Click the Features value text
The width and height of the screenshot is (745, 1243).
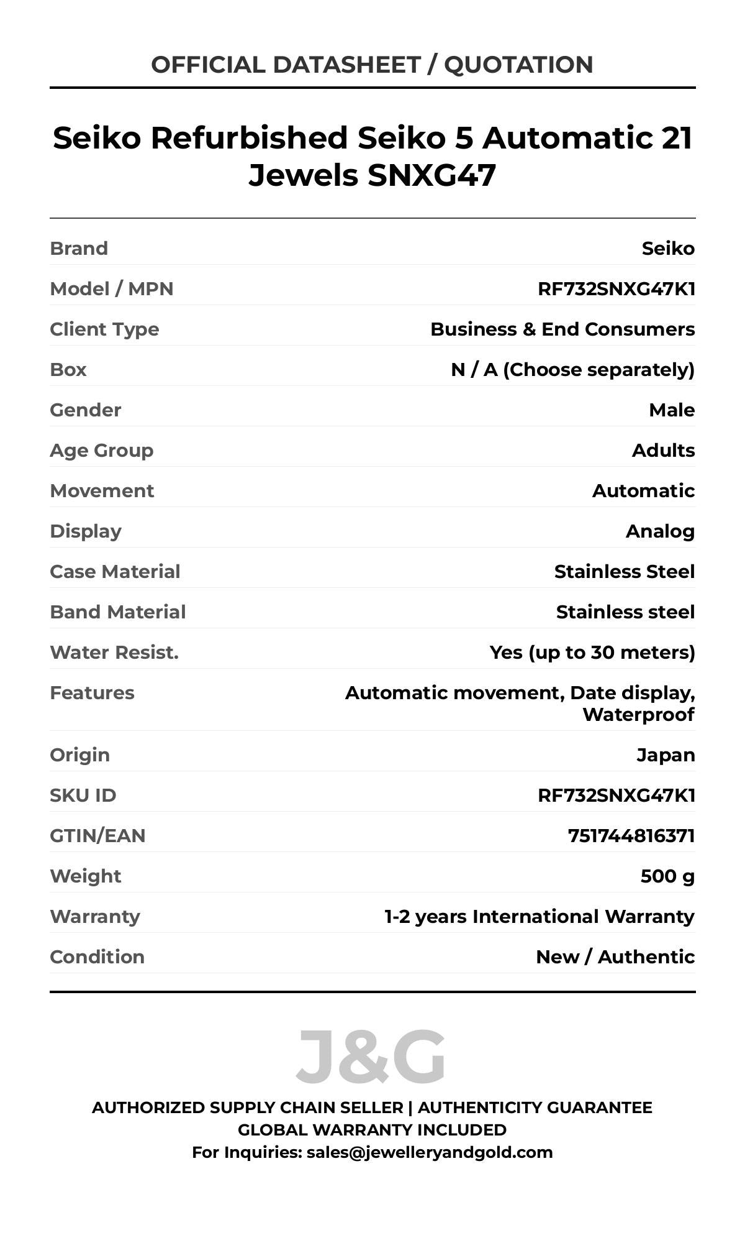(x=520, y=704)
